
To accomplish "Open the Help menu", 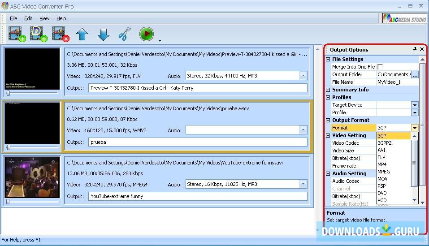I will 61,18.
